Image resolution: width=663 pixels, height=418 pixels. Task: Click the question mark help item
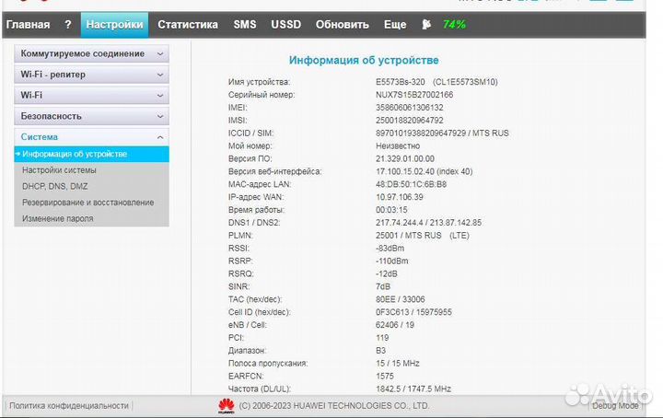pos(67,25)
